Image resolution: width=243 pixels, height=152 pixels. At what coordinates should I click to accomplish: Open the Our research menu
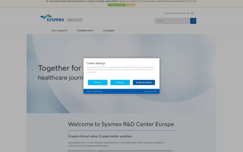click(59, 30)
